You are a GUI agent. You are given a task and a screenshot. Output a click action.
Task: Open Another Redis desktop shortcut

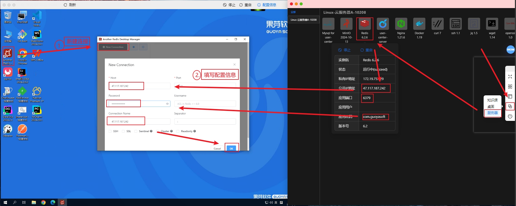(x=8, y=56)
